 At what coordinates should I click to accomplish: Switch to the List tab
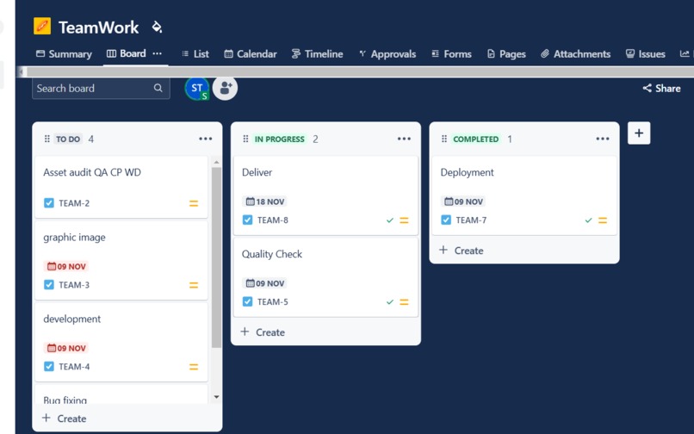(195, 54)
